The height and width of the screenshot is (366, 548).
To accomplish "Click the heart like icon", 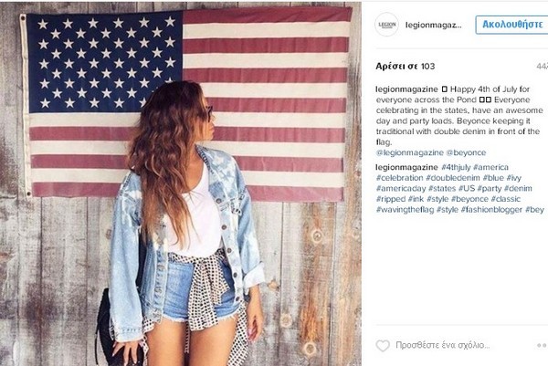I will (x=383, y=345).
